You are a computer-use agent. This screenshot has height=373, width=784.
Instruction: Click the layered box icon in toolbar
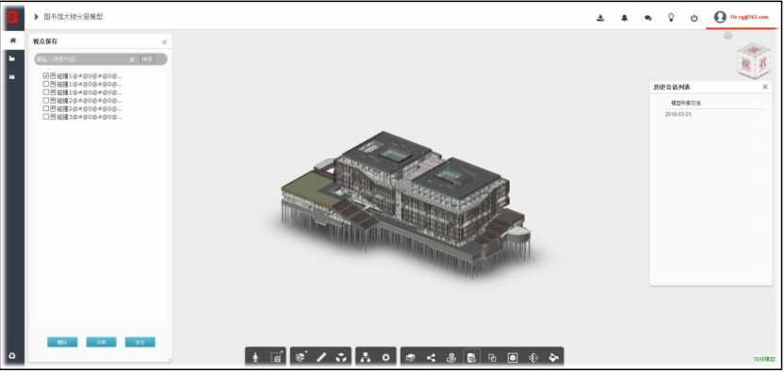411,358
